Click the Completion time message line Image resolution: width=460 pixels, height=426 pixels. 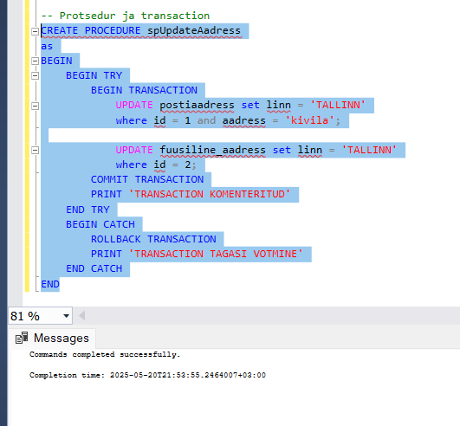(147, 375)
